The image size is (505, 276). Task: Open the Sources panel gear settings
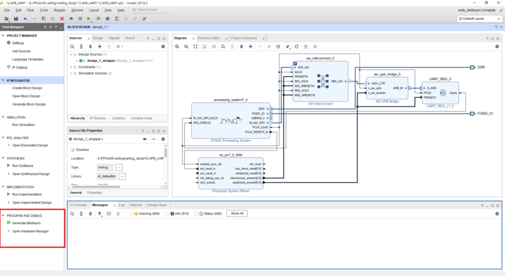tap(163, 47)
